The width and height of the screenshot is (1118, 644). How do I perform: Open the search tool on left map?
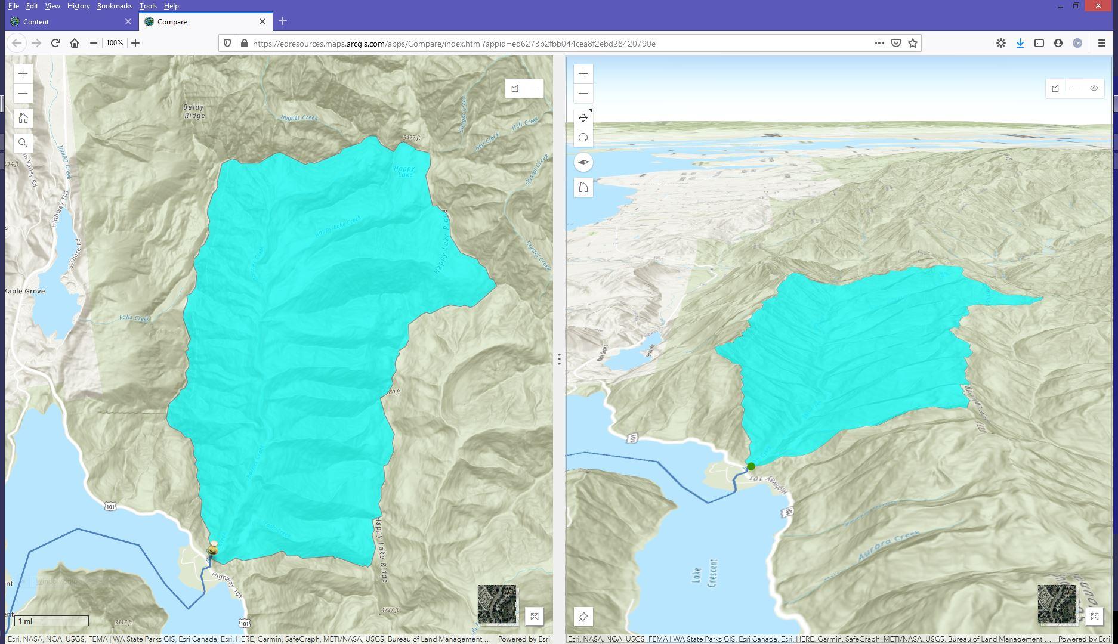coord(23,143)
